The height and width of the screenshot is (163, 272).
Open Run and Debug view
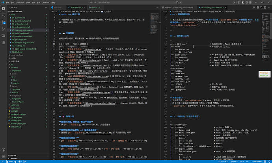coord(3,29)
